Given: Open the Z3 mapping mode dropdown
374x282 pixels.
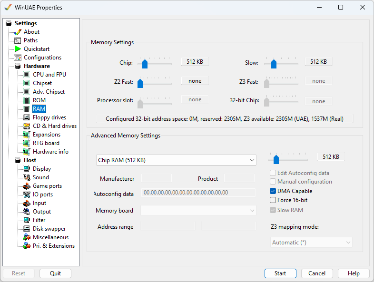Looking at the screenshot, I should pos(311,243).
